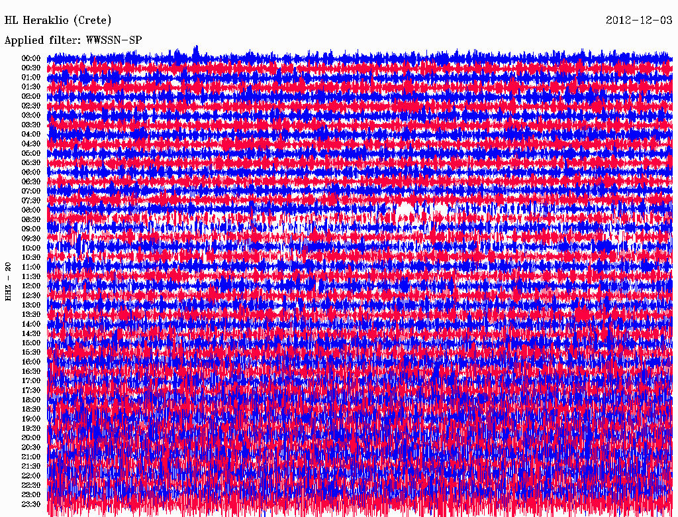Select the 21:30 time label
This screenshot has height=517, width=678.
coord(30,466)
